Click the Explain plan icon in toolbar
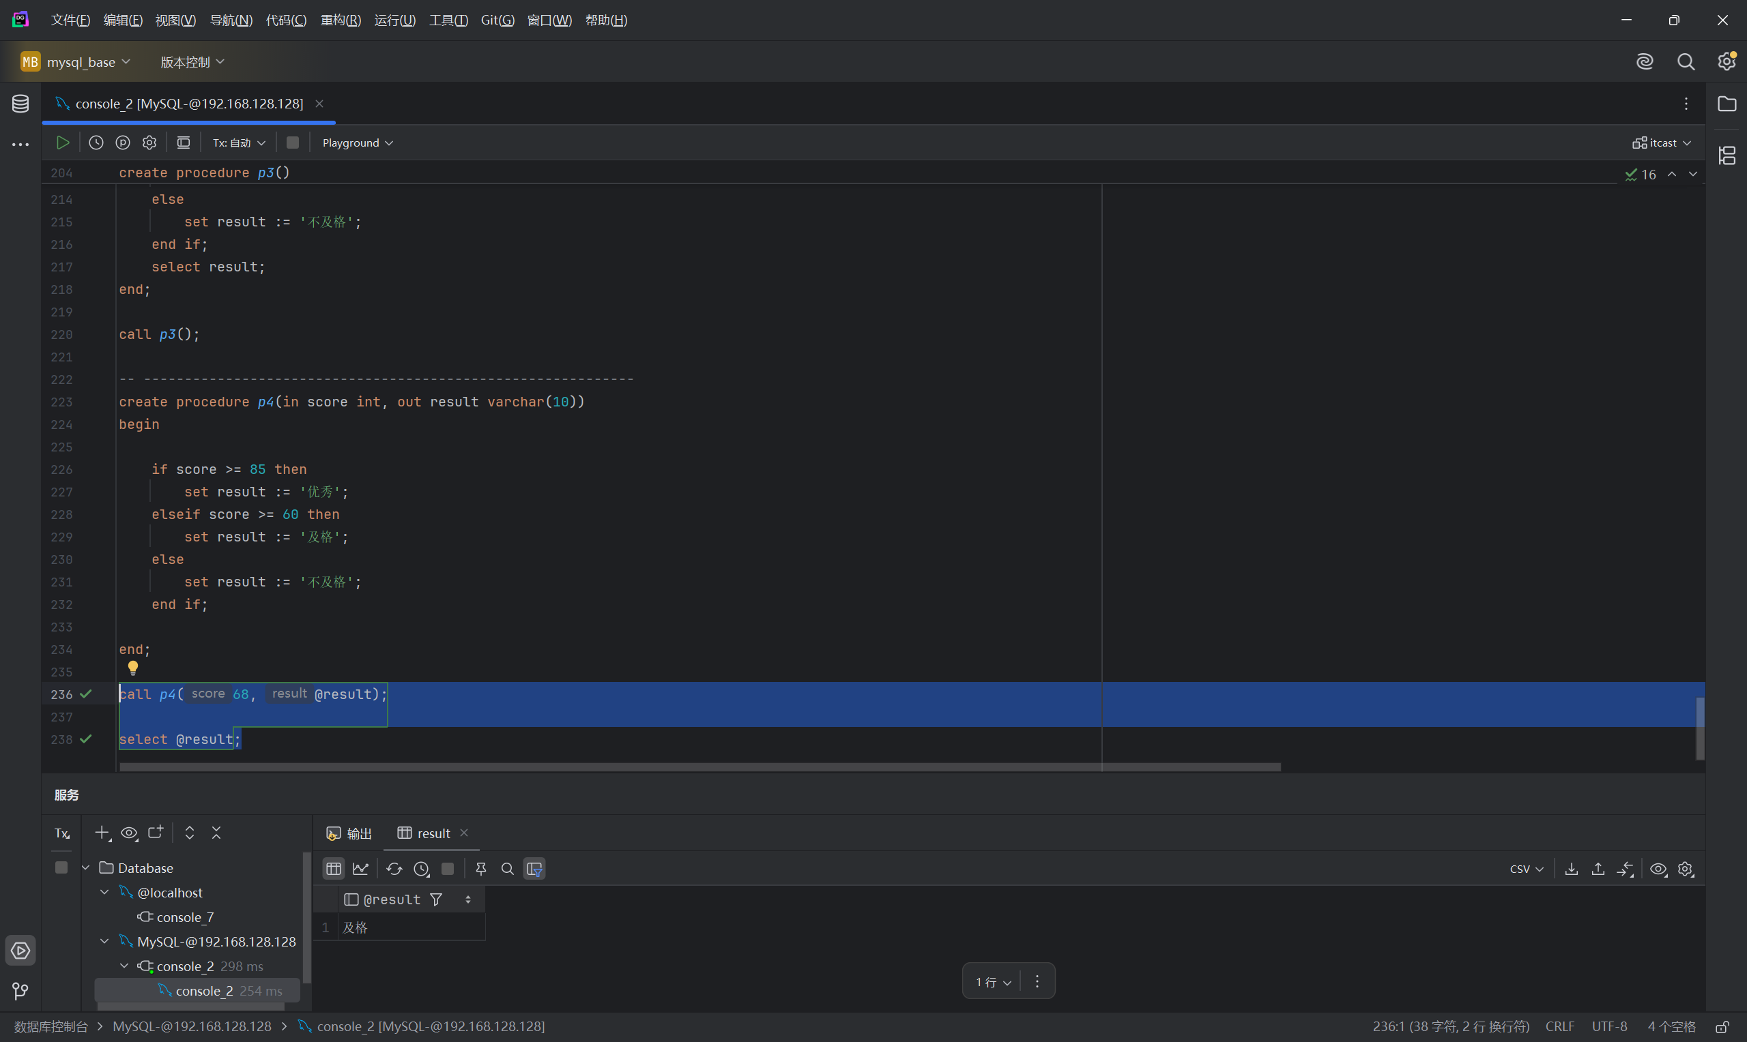1747x1042 pixels. coord(123,143)
